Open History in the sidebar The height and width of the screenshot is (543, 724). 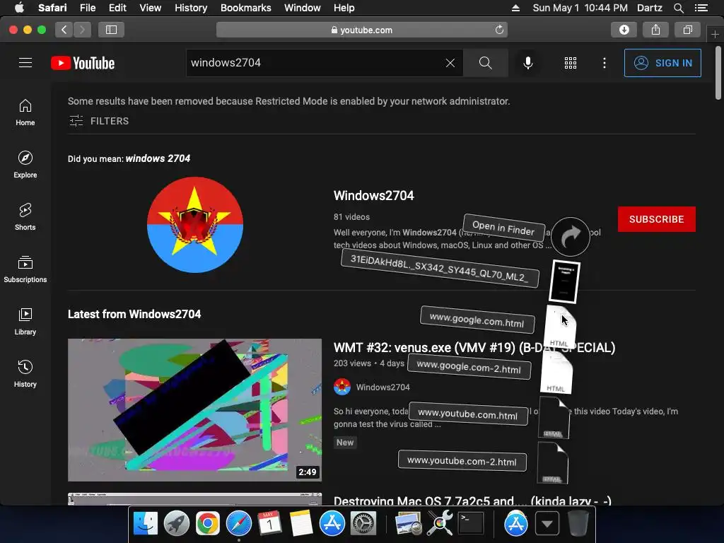[x=25, y=373]
